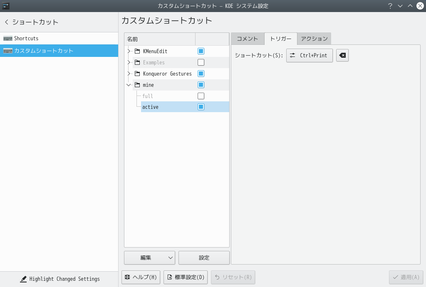Viewport: 426px width, 287px height.
Task: Select the Examples row label
Action: pos(154,62)
